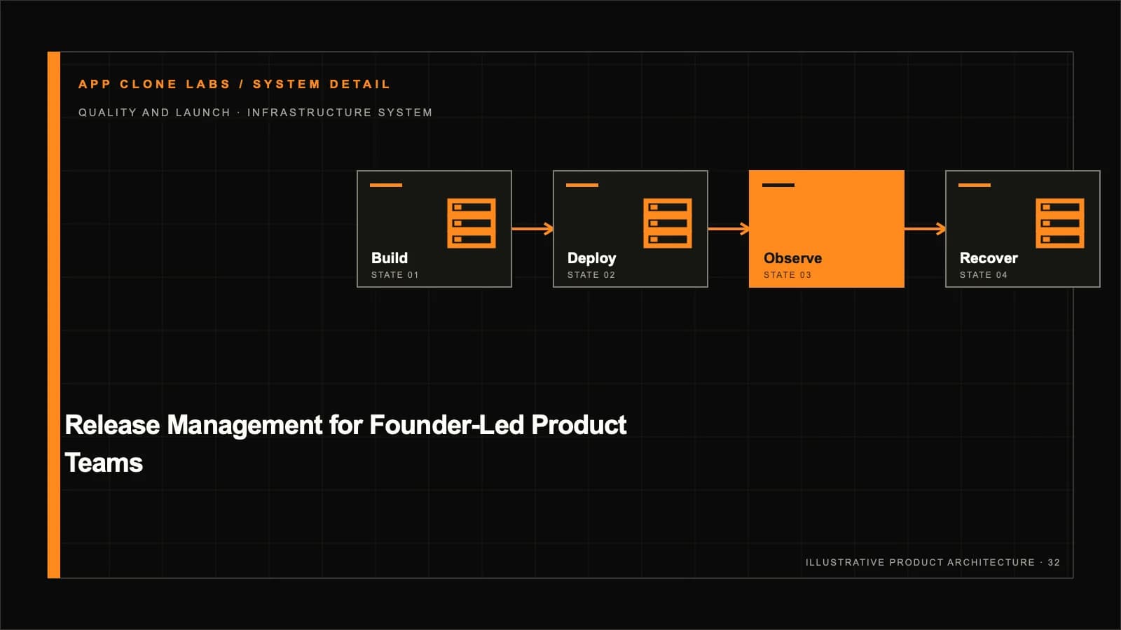The width and height of the screenshot is (1121, 630).
Task: Select the highlighted Observe state card
Action: pos(827,229)
